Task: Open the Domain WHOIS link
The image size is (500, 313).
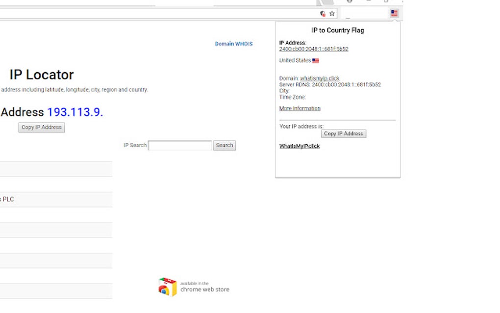Action: 234,44
